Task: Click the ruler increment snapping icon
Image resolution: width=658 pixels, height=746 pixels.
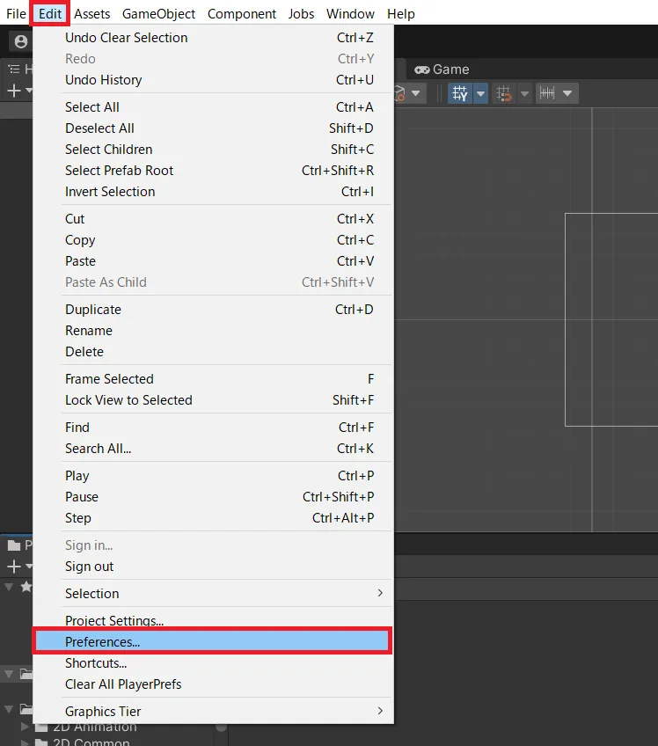Action: coord(548,93)
